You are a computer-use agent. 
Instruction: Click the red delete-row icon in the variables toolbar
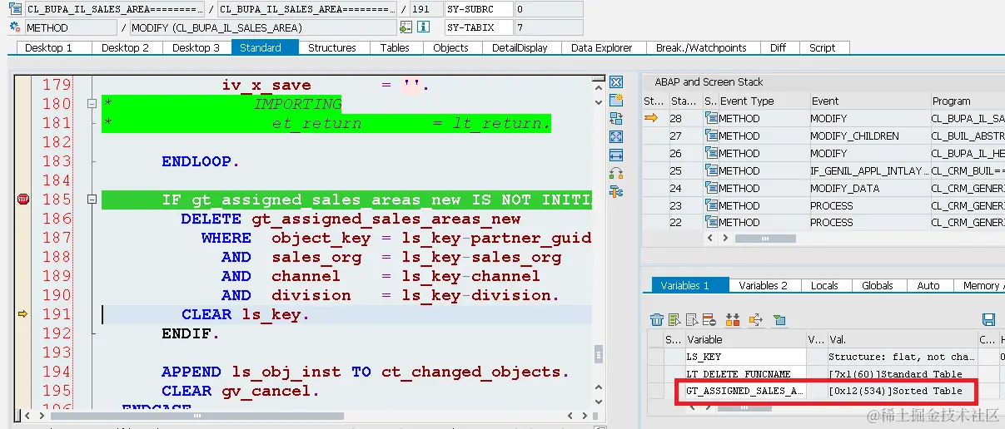tap(709, 319)
